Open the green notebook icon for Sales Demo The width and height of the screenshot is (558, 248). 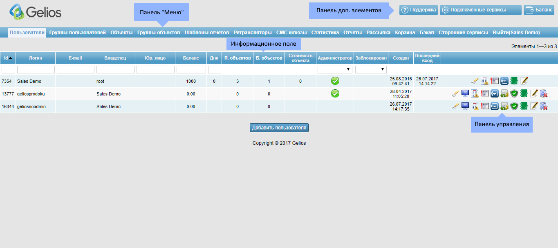pos(513,81)
